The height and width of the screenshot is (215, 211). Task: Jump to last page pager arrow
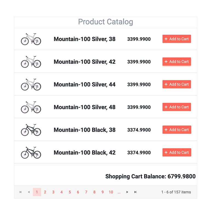[135, 192]
